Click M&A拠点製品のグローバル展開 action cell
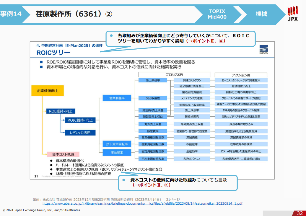 pos(241,110)
